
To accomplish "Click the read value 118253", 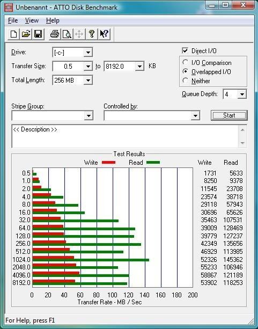I will [x=233, y=283].
